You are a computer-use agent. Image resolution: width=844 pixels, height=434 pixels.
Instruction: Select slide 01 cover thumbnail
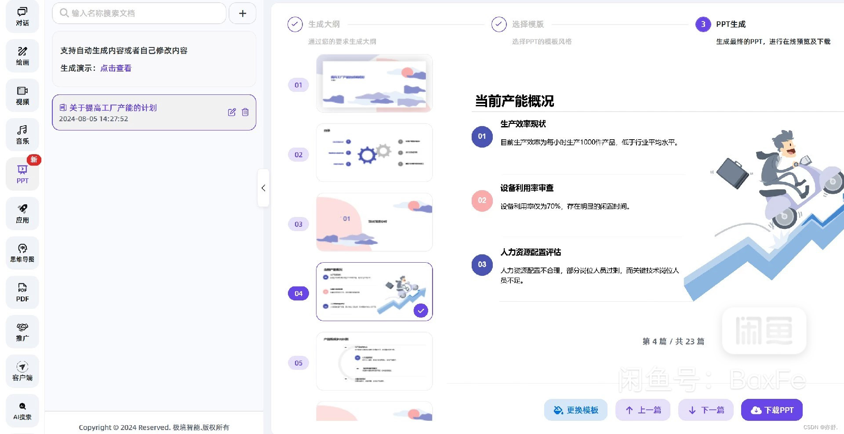tap(374, 83)
